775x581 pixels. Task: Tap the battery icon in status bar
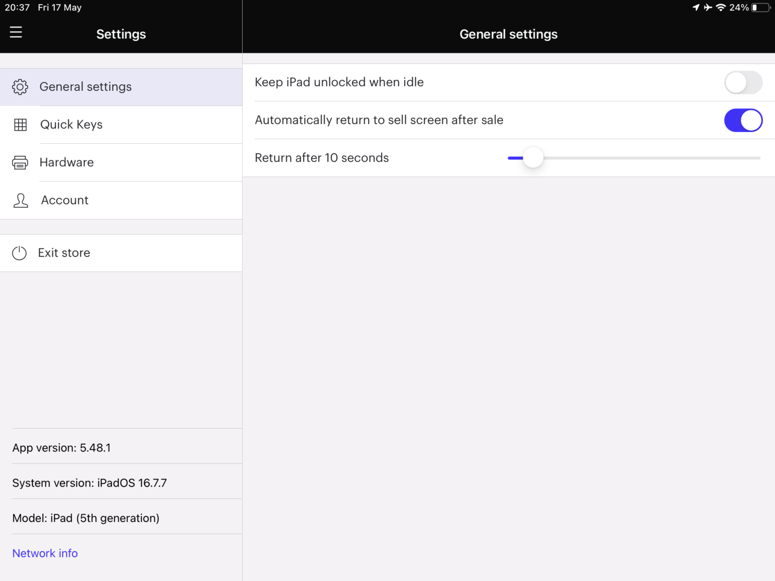760,8
